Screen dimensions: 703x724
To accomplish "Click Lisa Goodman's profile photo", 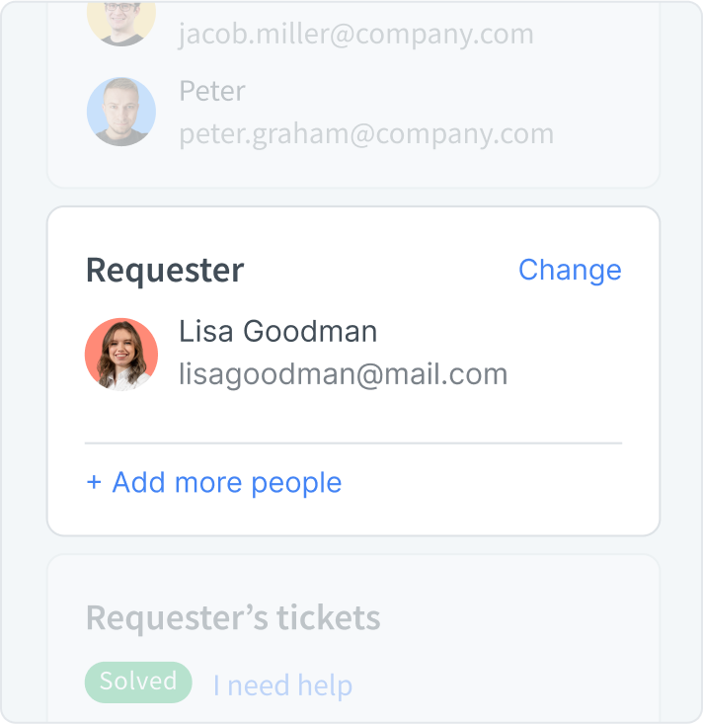I will coord(121,354).
